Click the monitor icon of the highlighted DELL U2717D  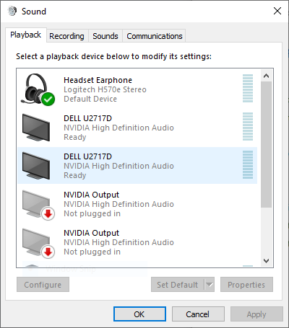36,166
